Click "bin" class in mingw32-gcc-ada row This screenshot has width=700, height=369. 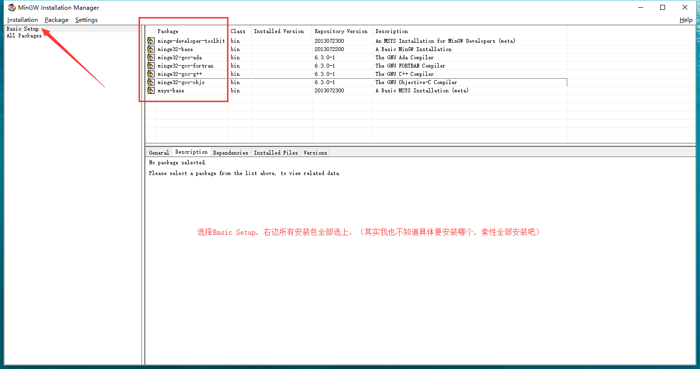235,57
